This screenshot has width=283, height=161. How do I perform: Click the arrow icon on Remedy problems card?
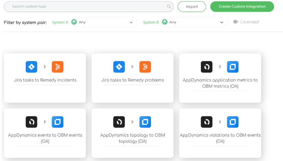132,67
